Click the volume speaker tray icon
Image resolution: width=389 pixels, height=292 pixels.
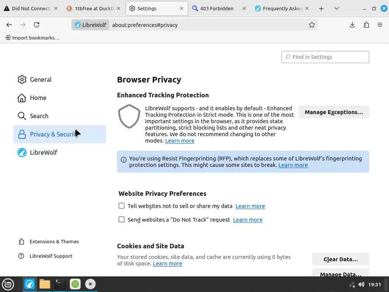(362, 284)
